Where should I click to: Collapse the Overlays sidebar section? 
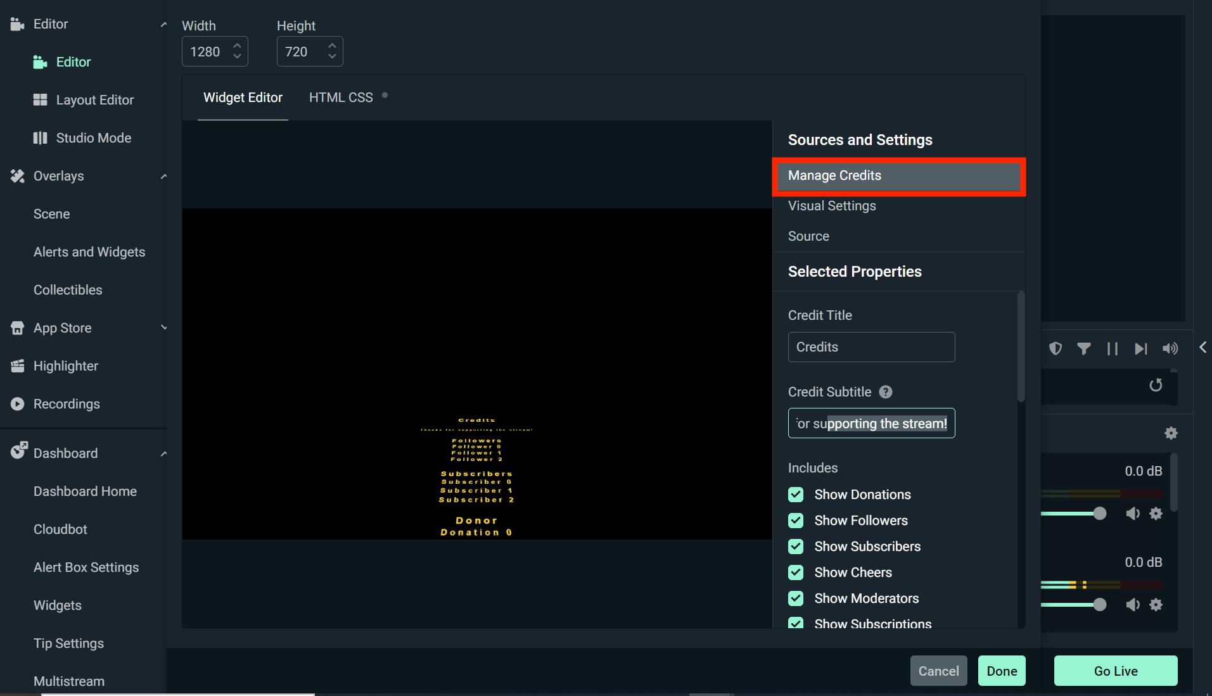point(163,176)
